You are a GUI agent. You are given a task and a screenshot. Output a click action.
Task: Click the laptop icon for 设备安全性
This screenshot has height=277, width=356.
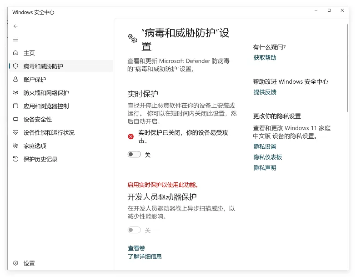coord(15,119)
